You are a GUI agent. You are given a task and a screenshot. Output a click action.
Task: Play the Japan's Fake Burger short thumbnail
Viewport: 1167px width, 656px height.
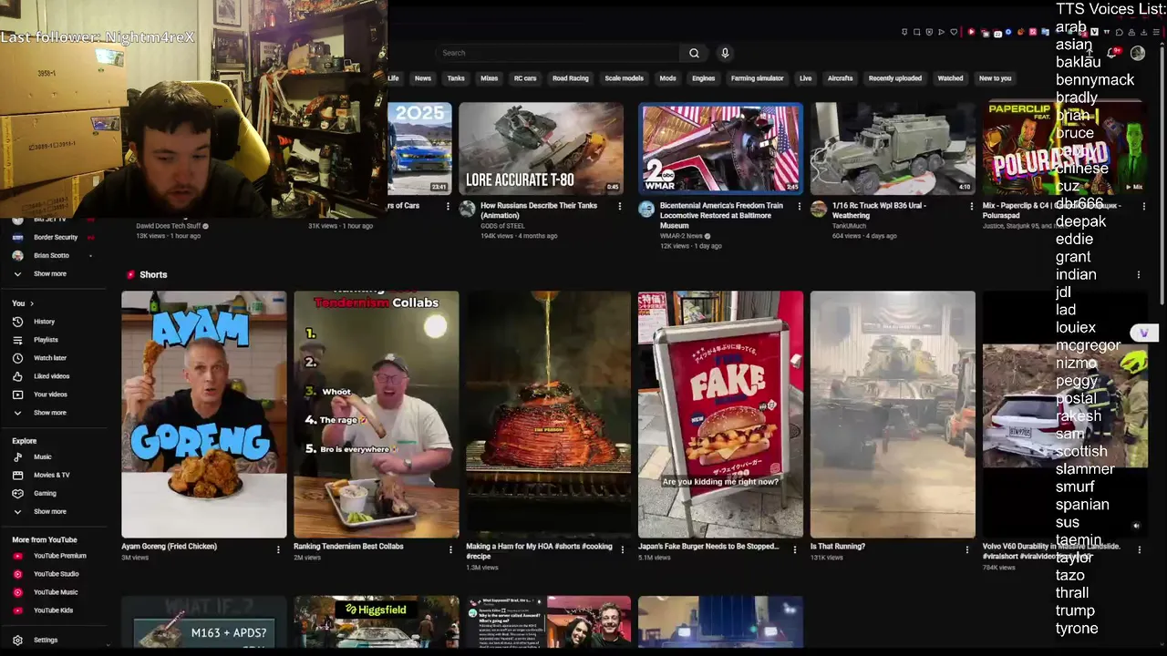[x=720, y=415]
